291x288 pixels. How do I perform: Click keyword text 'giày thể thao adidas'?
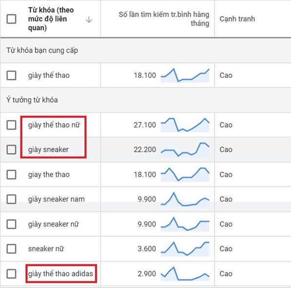click(x=60, y=274)
